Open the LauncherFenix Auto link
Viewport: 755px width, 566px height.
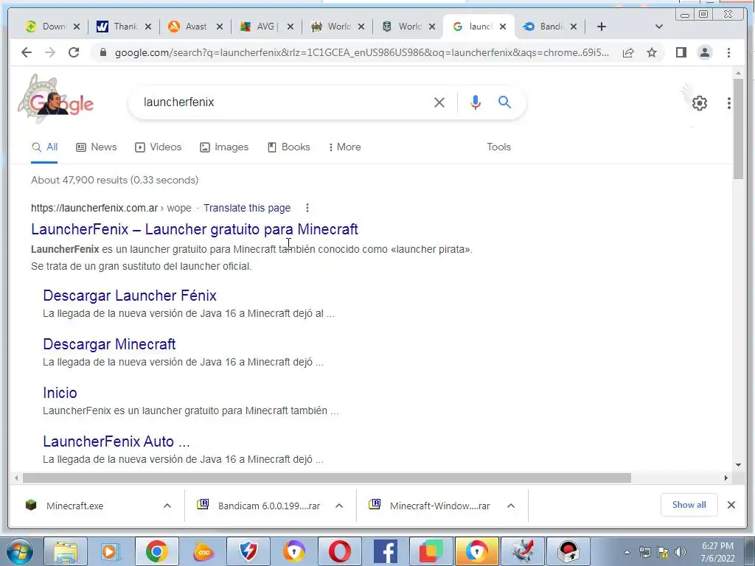[116, 441]
